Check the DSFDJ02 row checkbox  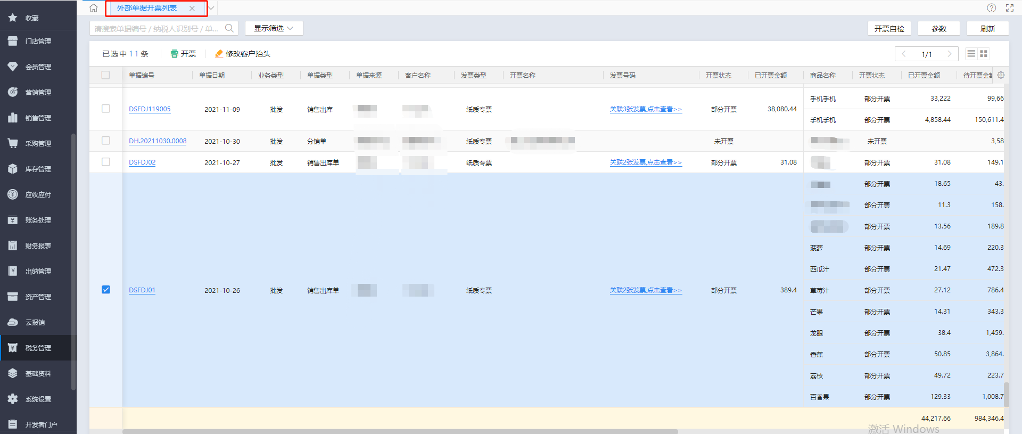[x=106, y=162]
